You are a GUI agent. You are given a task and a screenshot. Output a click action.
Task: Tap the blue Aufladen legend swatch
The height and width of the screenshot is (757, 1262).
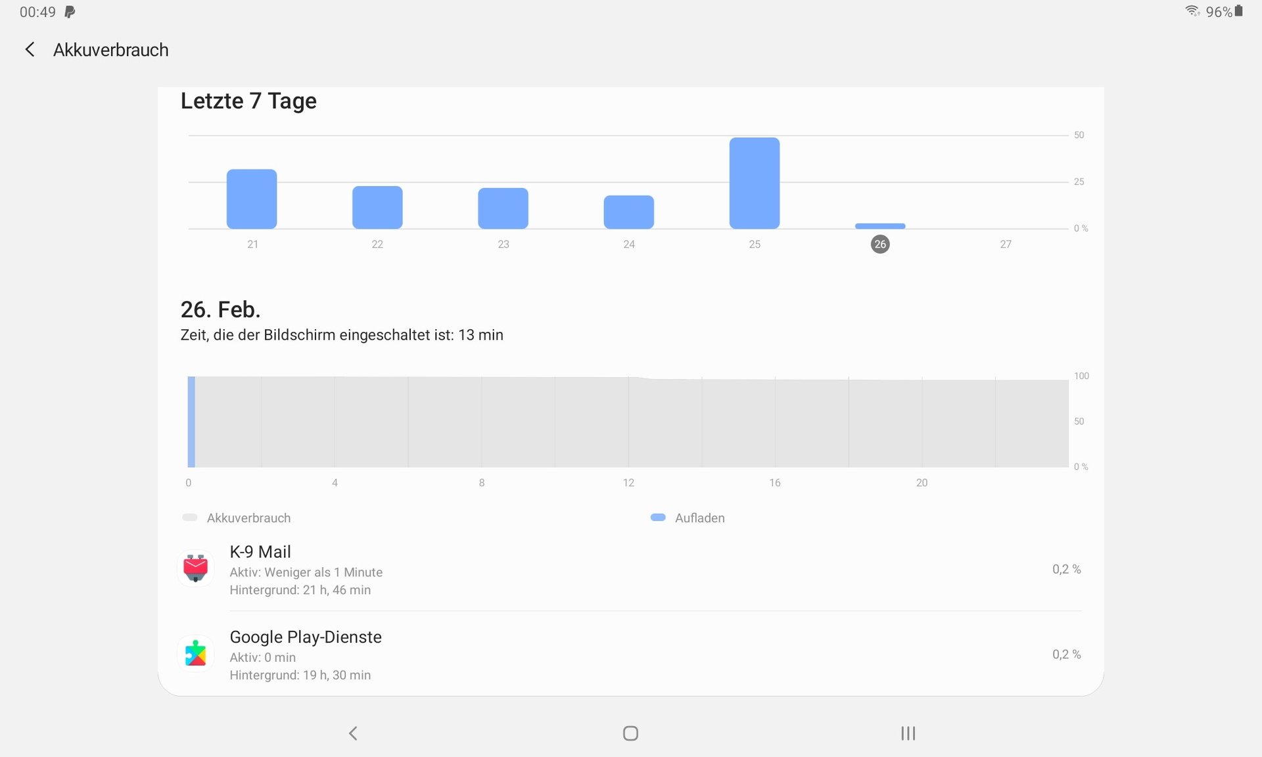(658, 517)
